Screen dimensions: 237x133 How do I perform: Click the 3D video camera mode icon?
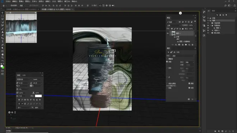113,6
